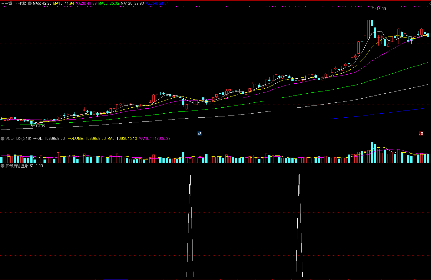Click the tallest cyan volume bar
Screen dimensions: 431x280
(x=372, y=152)
